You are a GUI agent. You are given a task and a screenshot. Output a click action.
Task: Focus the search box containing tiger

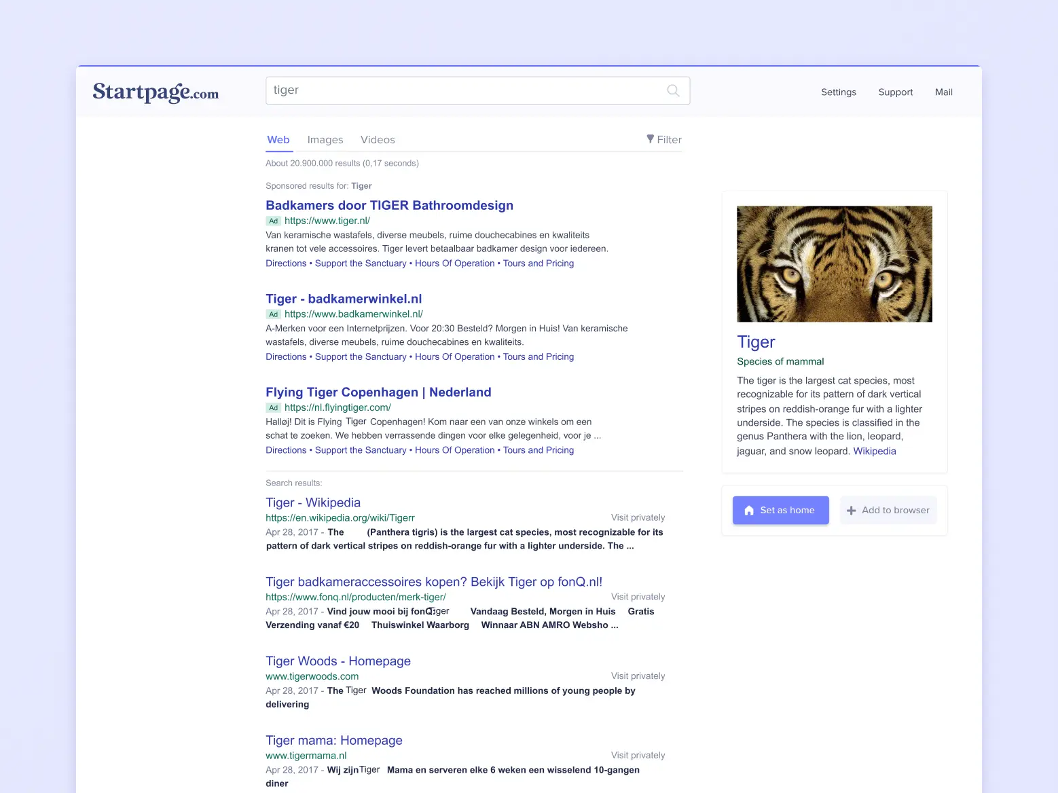[x=478, y=90]
